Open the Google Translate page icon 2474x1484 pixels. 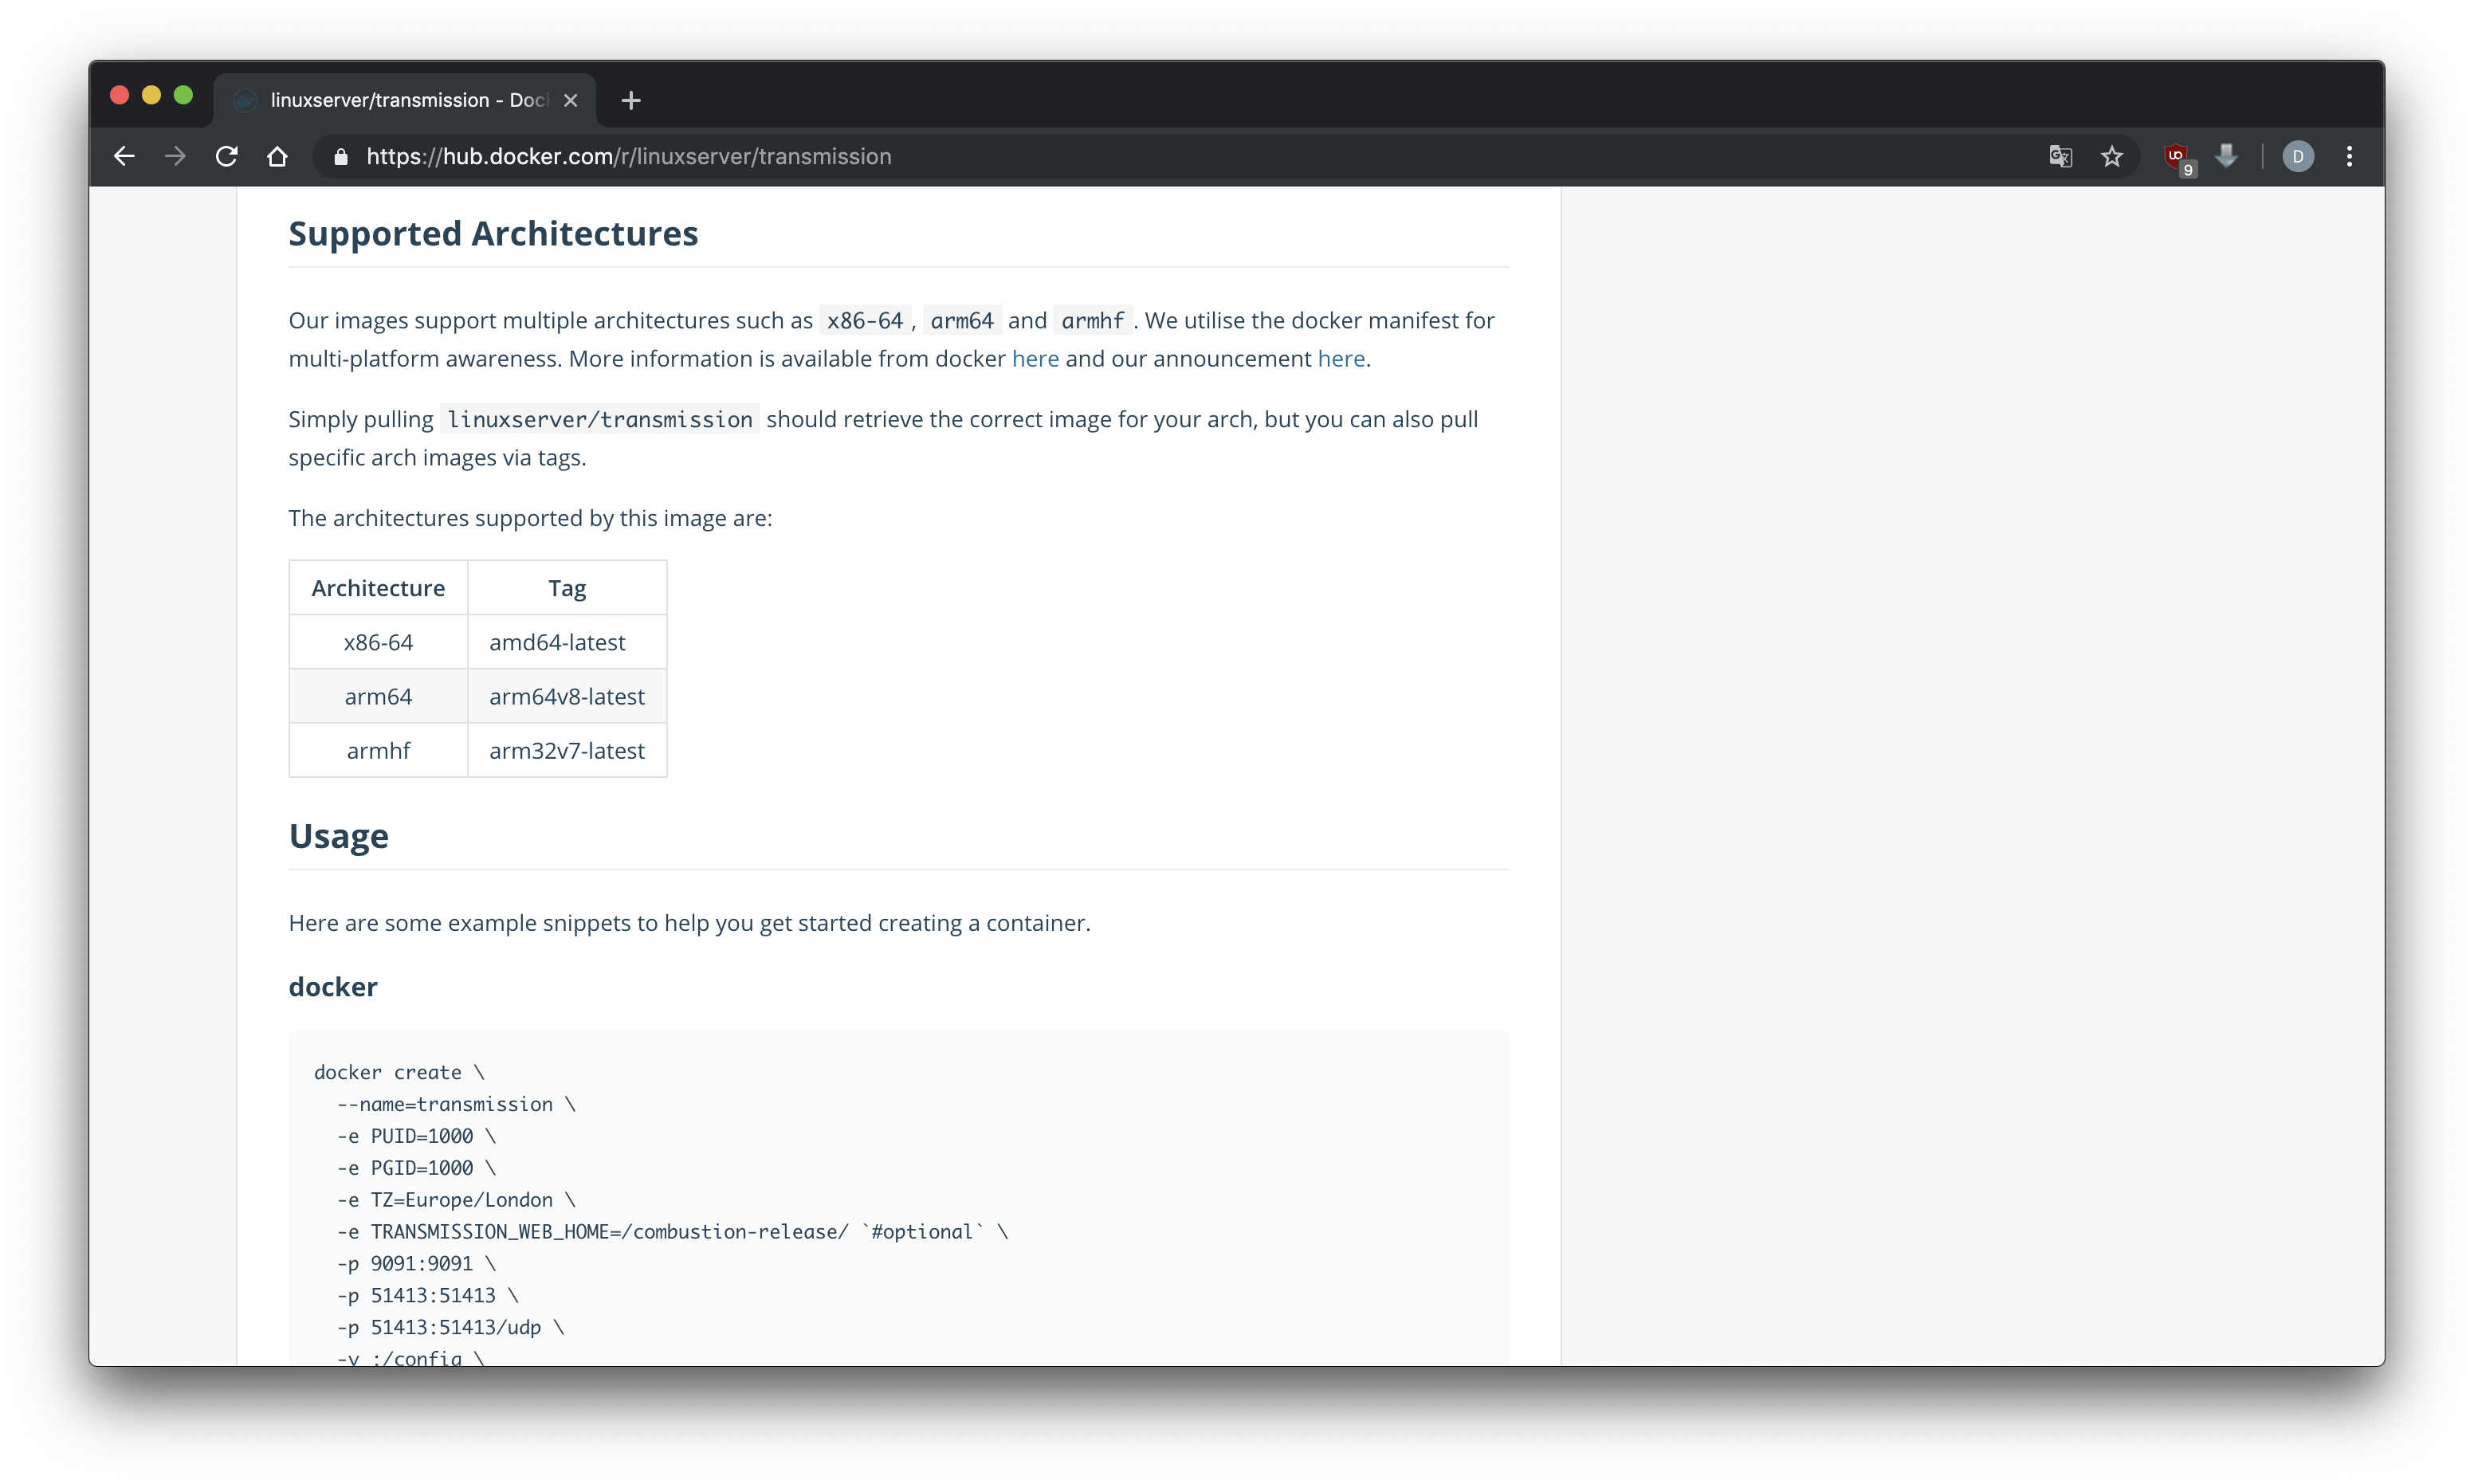(2060, 156)
